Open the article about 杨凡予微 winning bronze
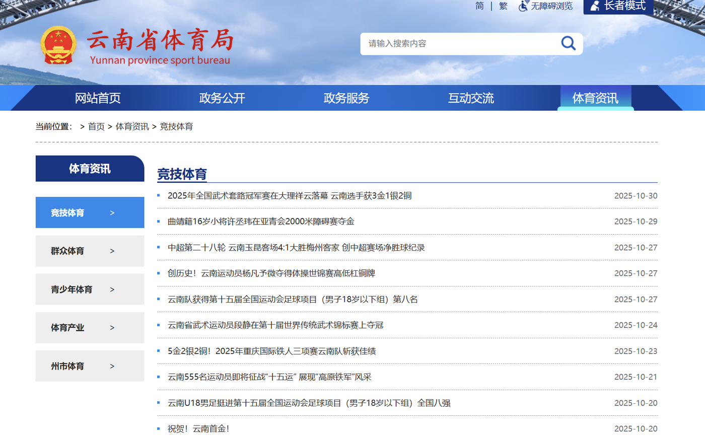The height and width of the screenshot is (439, 705). click(x=271, y=273)
